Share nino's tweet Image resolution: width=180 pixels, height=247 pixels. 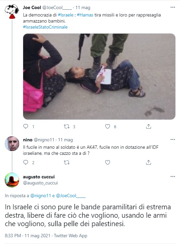point(148,162)
